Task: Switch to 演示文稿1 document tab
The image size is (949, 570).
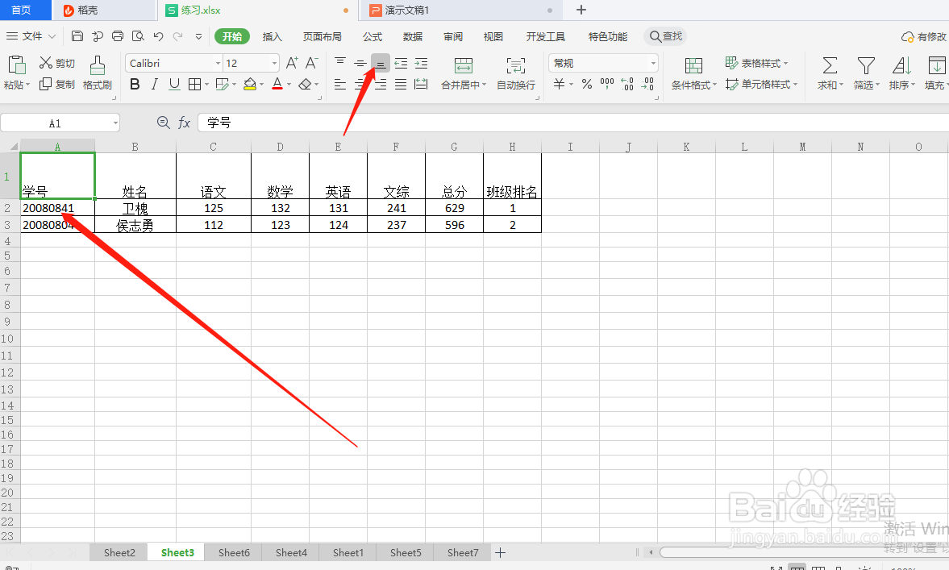Action: click(460, 10)
